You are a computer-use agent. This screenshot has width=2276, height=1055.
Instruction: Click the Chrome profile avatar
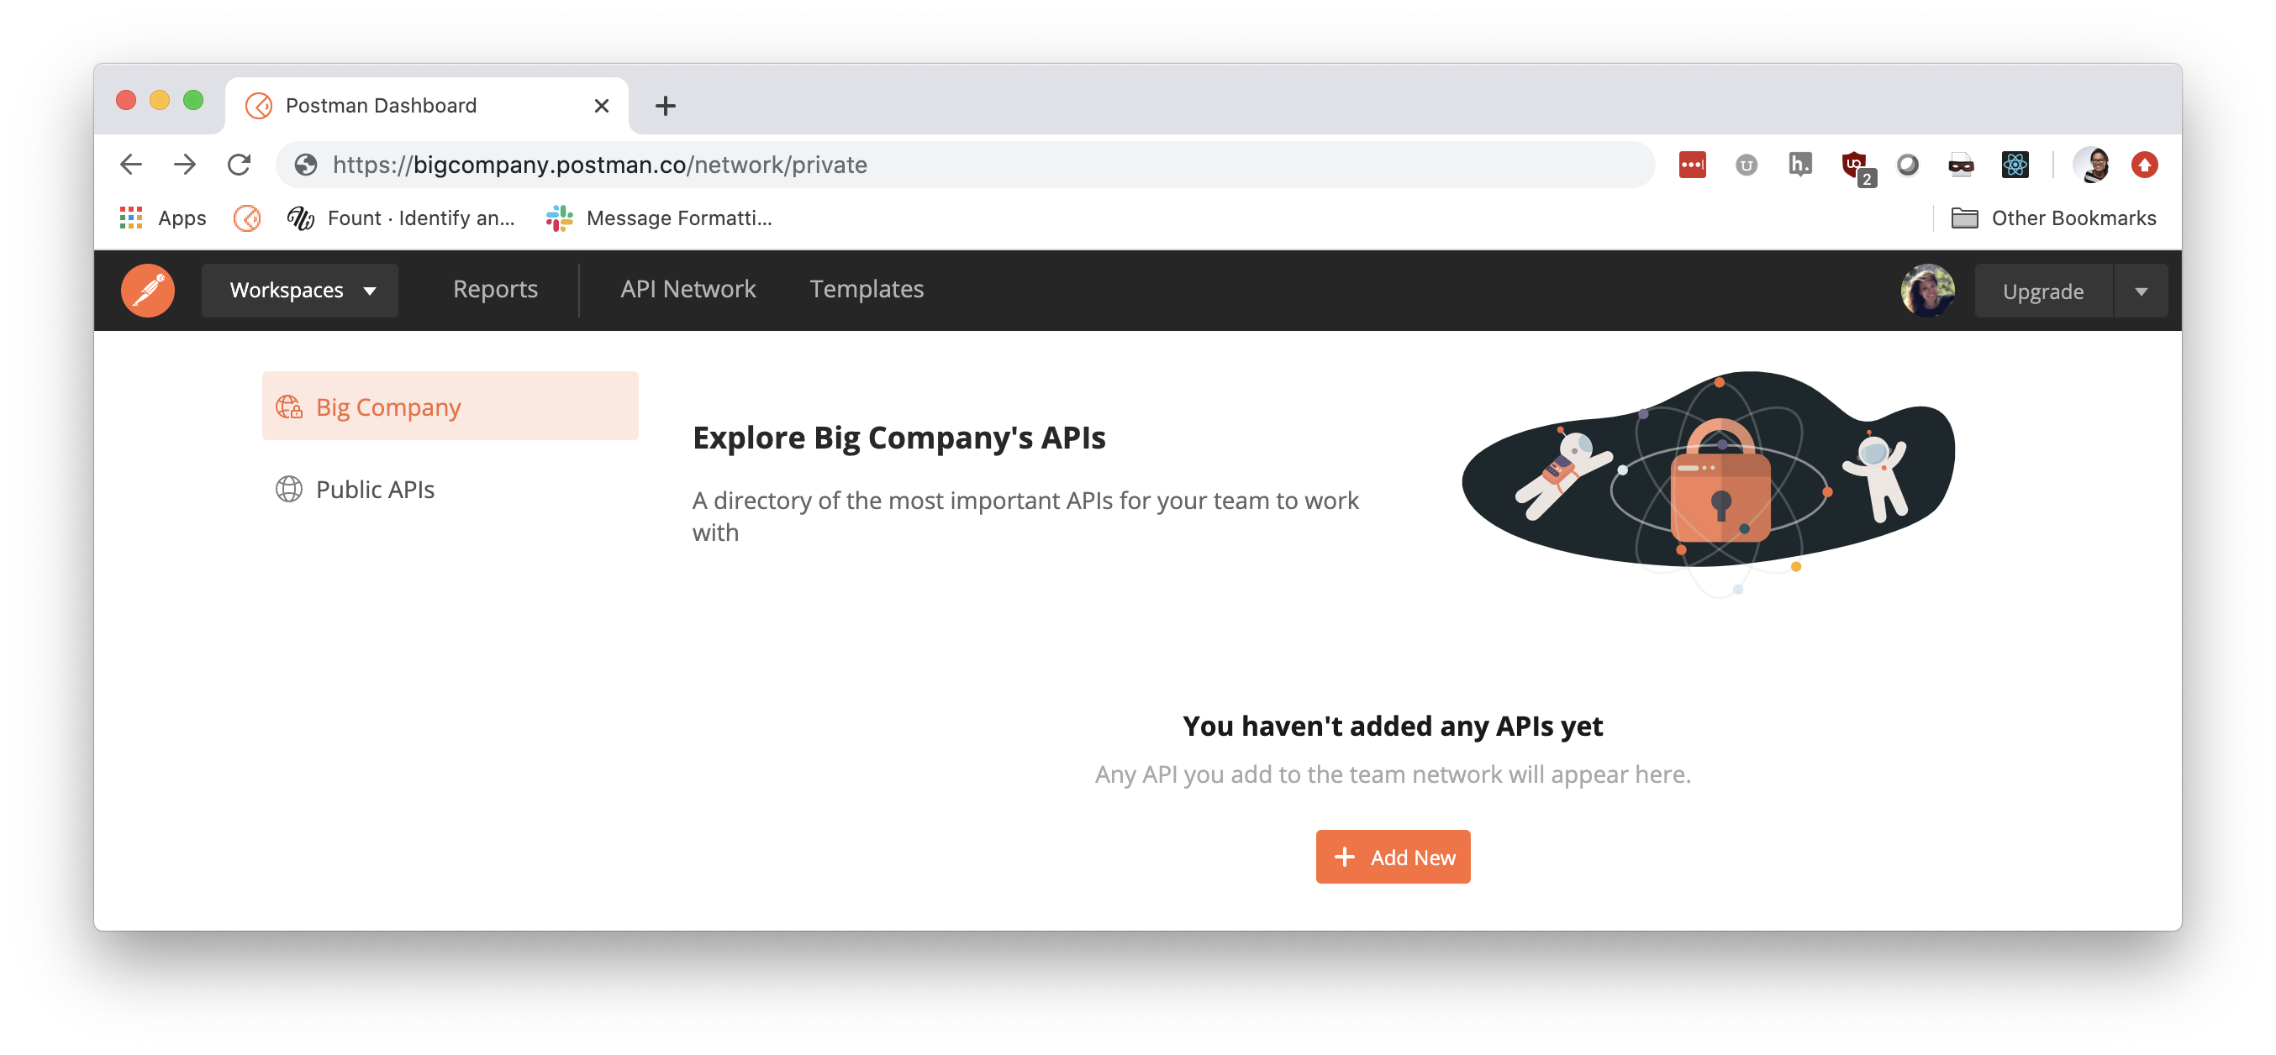pos(2092,165)
